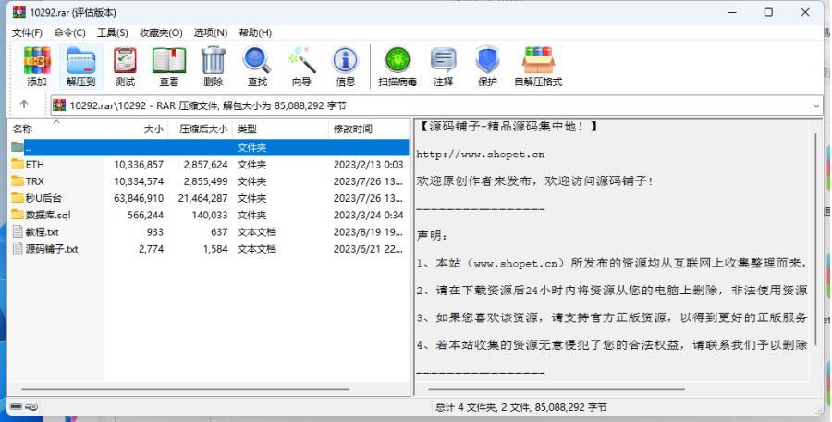Click ETH size value 10,336,857
This screenshot has width=832, height=422.
139,164
